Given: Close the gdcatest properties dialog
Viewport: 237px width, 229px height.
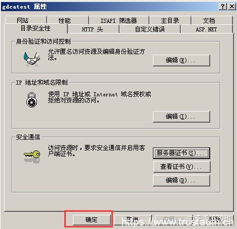Looking at the screenshot, I should click(x=232, y=7).
